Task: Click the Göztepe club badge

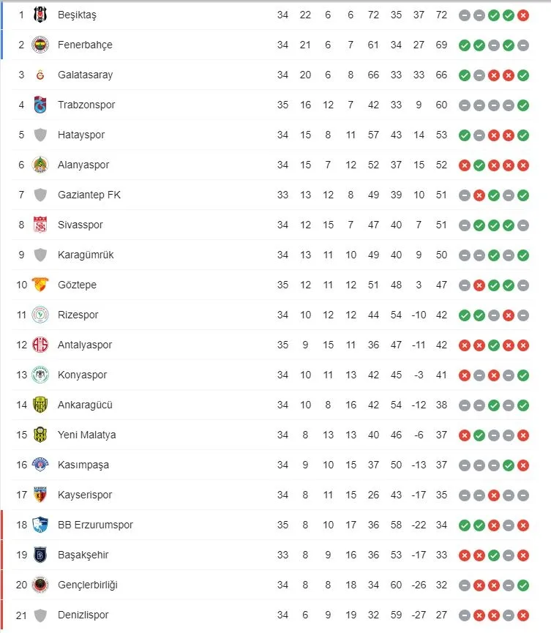Action: [40, 285]
